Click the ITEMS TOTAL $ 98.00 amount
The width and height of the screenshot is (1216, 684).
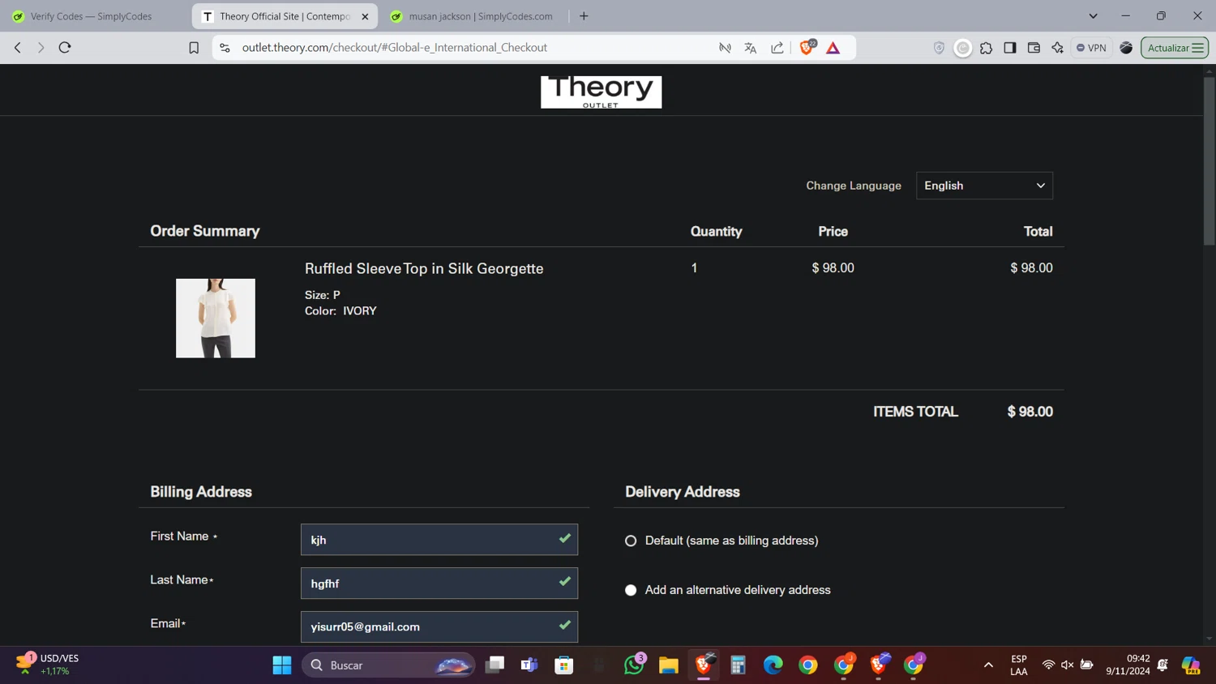[1030, 412]
